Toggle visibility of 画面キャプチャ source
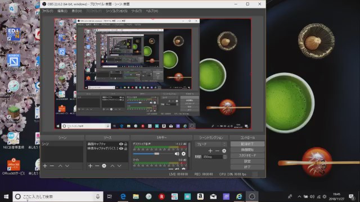The image size is (360, 202). point(121,144)
